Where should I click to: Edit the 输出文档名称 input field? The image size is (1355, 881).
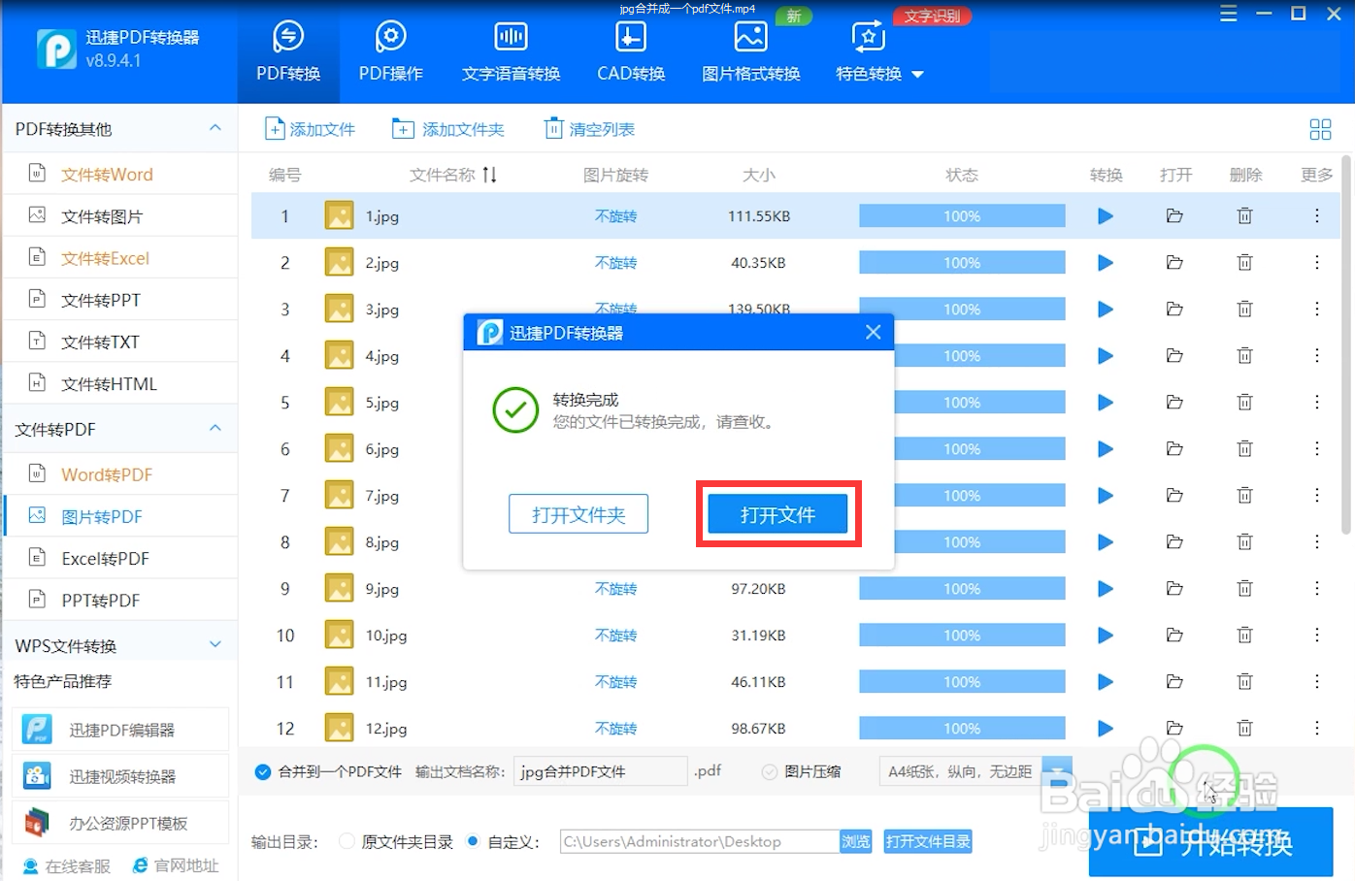coord(600,771)
